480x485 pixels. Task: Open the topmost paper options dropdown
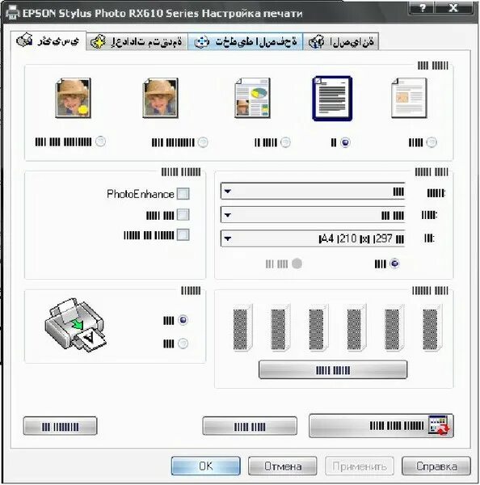tap(313, 191)
